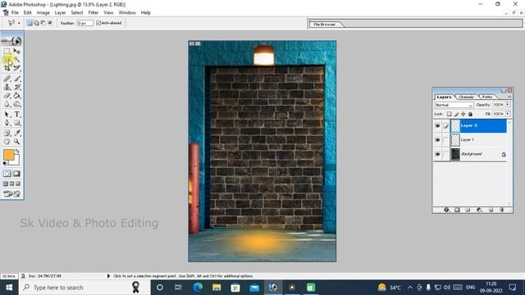Select the History Brush tool
Screen dimensions: 525x295
coord(16,88)
